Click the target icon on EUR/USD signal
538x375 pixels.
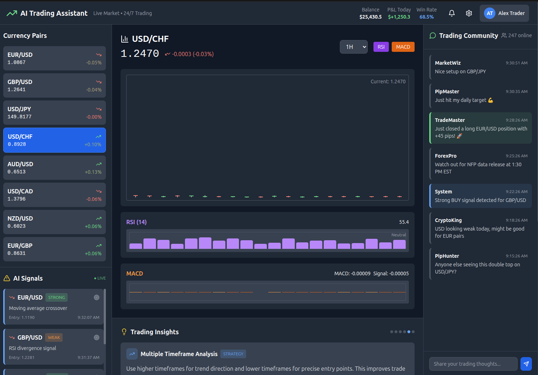[x=97, y=297]
